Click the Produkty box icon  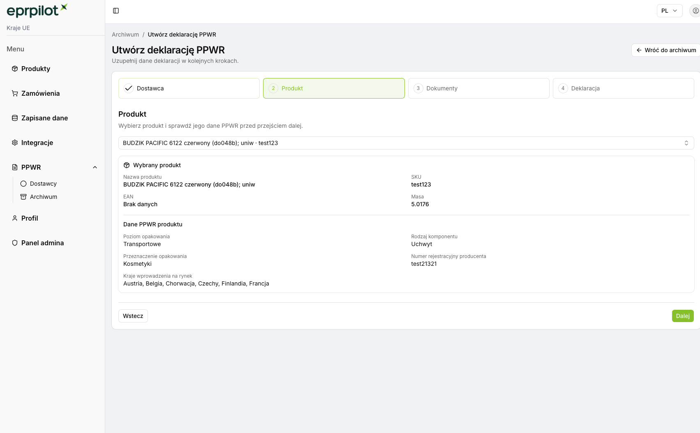pos(15,69)
